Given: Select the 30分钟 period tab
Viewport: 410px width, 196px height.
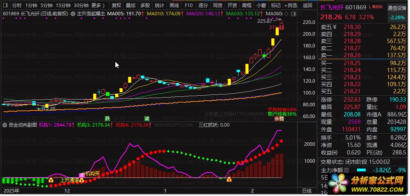Looking at the screenshot, I should 81,5.
